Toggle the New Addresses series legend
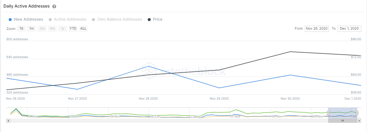 pyautogui.click(x=26, y=20)
